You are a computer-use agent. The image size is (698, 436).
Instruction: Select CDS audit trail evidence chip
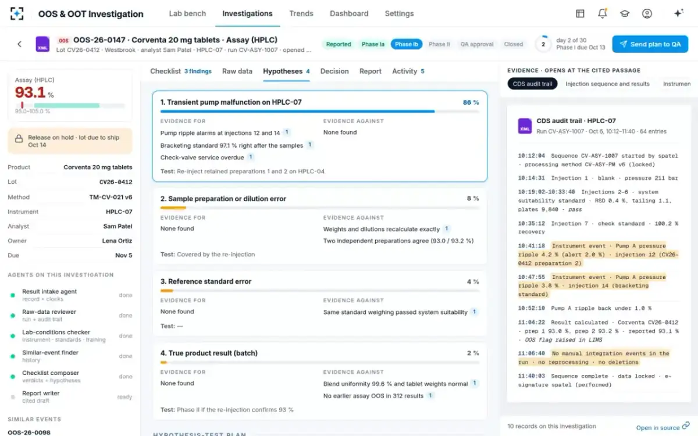(x=532, y=84)
